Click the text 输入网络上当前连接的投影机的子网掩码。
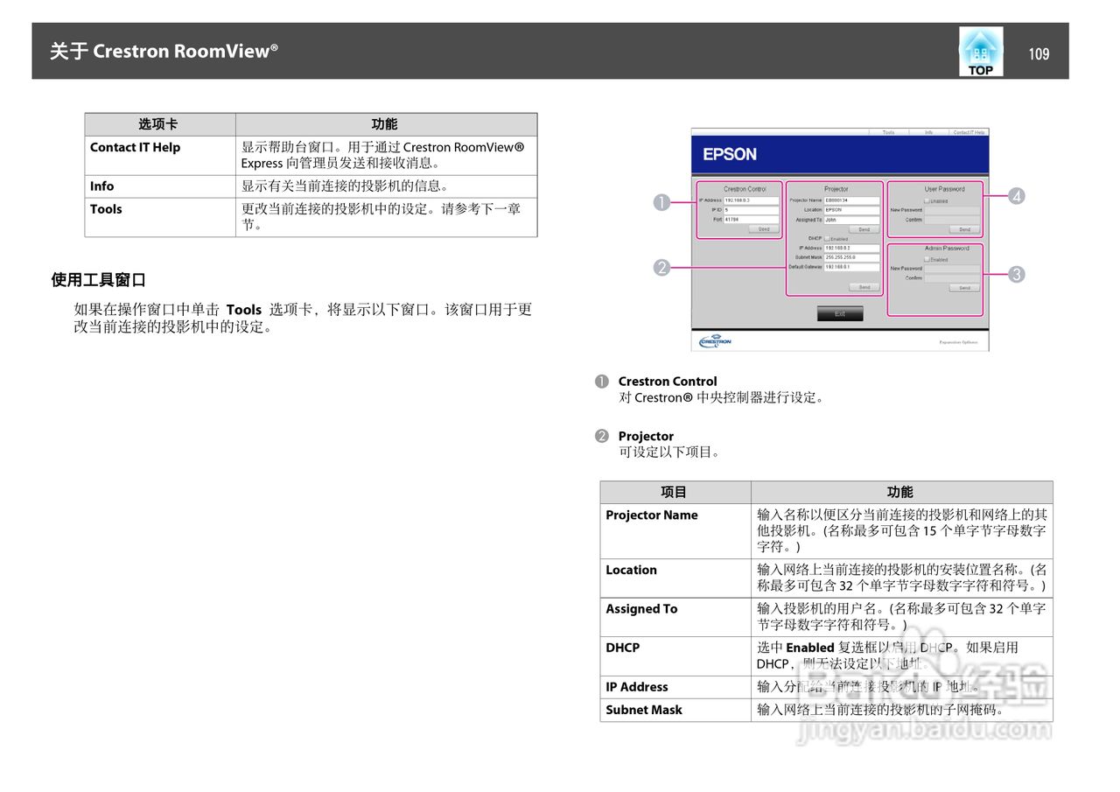 point(879,710)
